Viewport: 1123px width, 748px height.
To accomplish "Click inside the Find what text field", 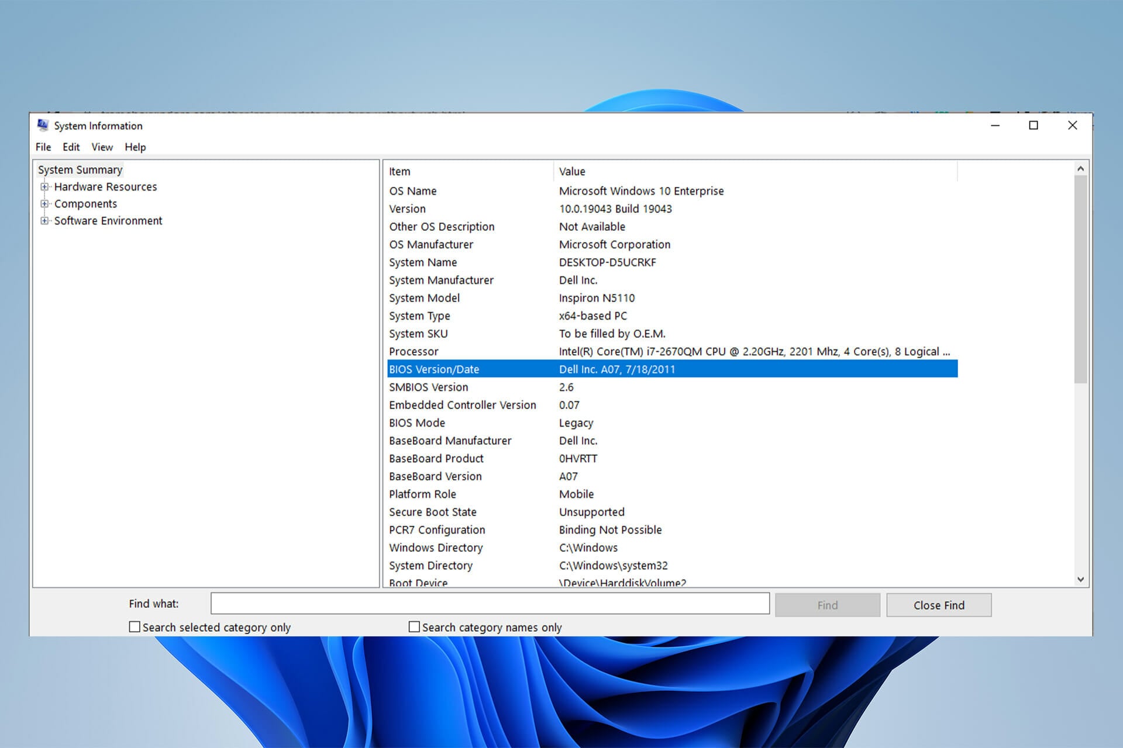I will 490,604.
